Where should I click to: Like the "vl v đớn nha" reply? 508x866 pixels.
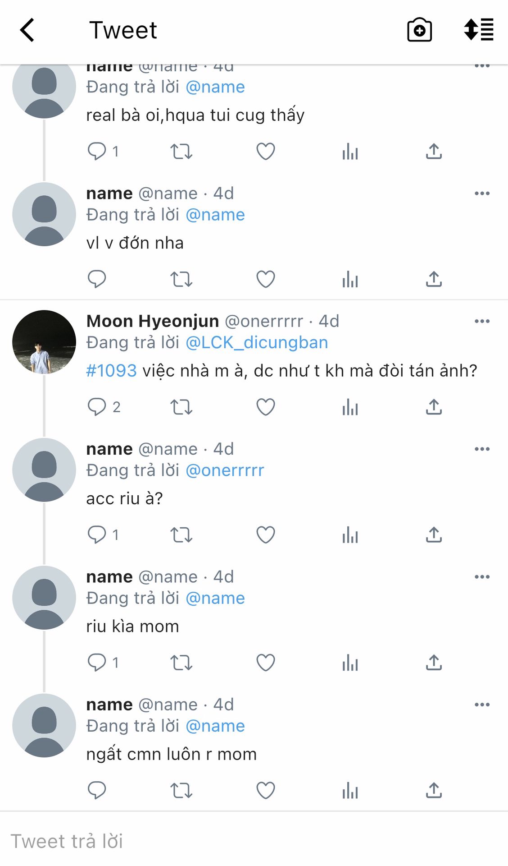(x=266, y=279)
